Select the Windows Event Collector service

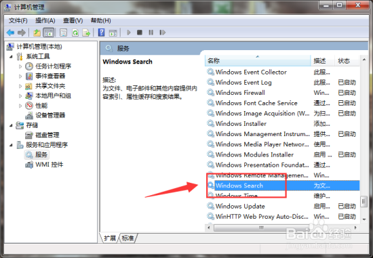point(283,72)
